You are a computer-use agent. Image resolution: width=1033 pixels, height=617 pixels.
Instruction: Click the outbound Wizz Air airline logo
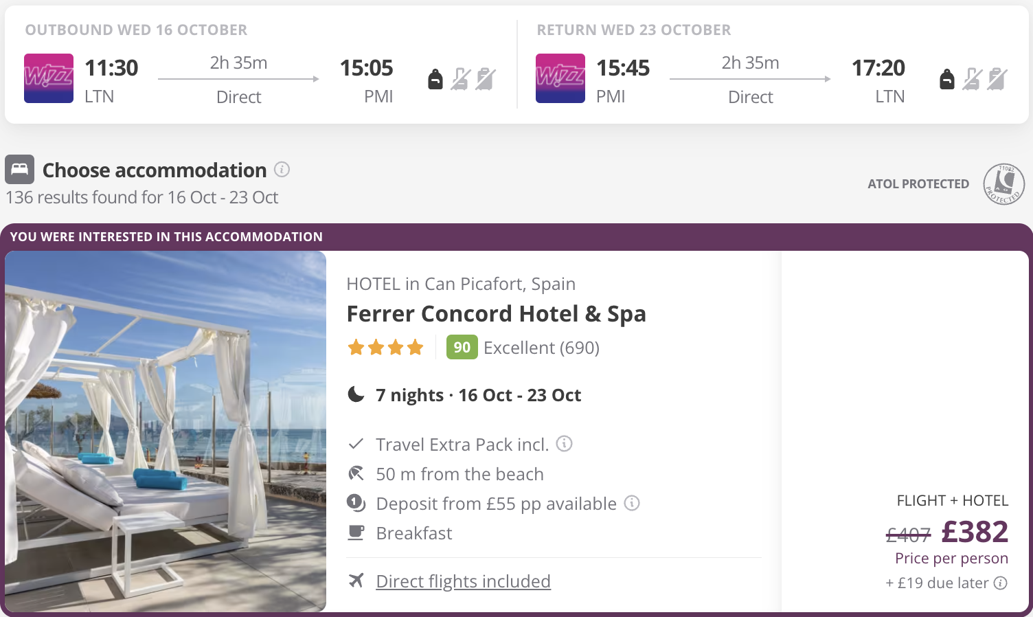click(x=49, y=78)
